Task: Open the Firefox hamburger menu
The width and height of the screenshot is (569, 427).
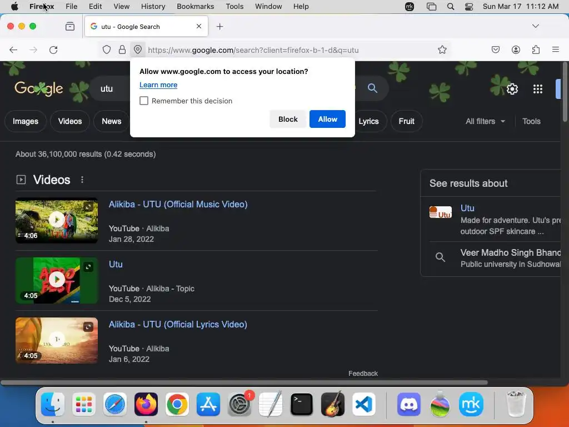Action: coord(556,49)
